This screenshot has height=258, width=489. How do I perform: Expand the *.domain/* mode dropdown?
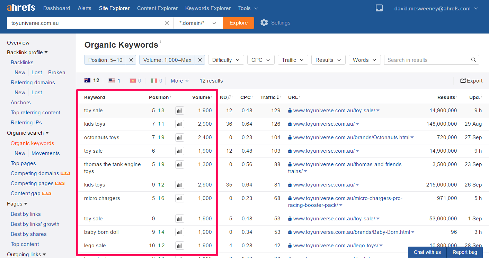(x=198, y=23)
